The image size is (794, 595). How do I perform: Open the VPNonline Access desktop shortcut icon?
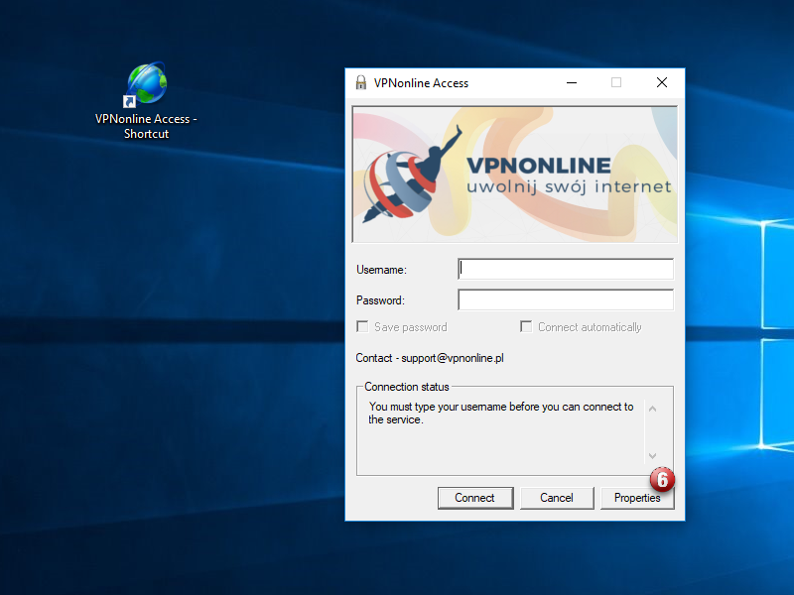tap(146, 84)
